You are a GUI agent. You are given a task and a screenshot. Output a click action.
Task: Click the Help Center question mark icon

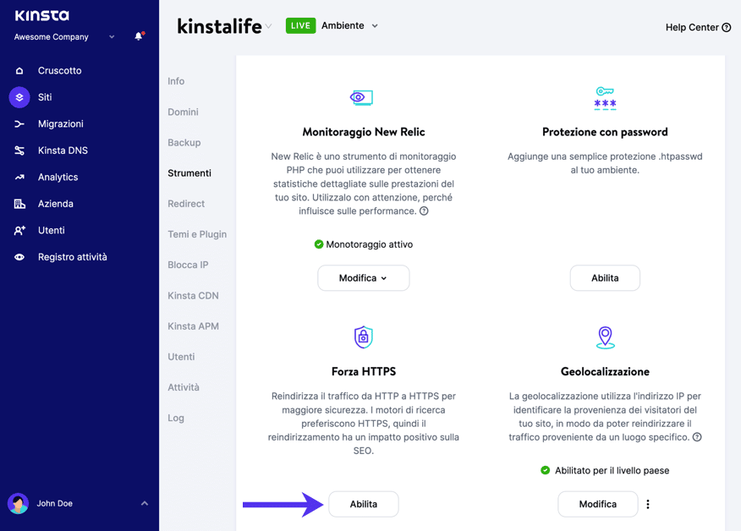tap(726, 28)
